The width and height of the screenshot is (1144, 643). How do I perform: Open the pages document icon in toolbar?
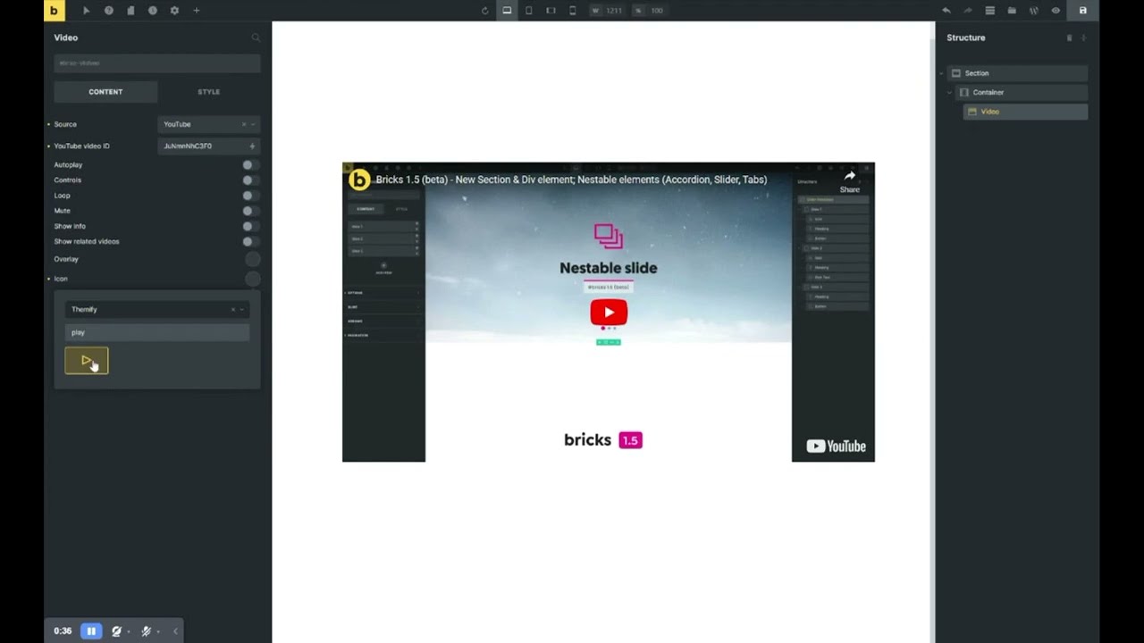pos(130,11)
